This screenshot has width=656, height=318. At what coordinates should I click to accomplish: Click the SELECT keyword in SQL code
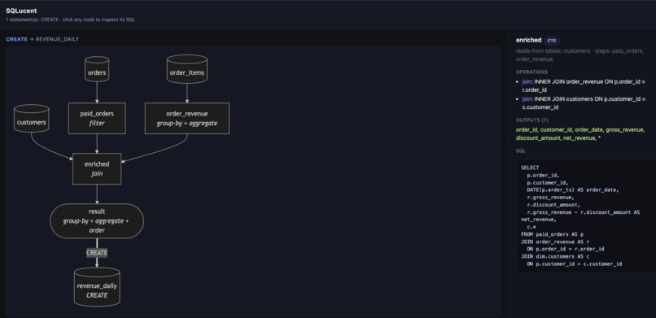(530, 168)
